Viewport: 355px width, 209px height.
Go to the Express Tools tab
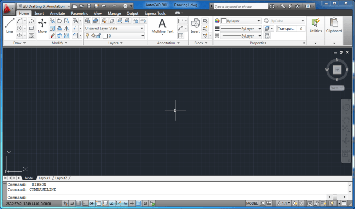[x=155, y=13]
